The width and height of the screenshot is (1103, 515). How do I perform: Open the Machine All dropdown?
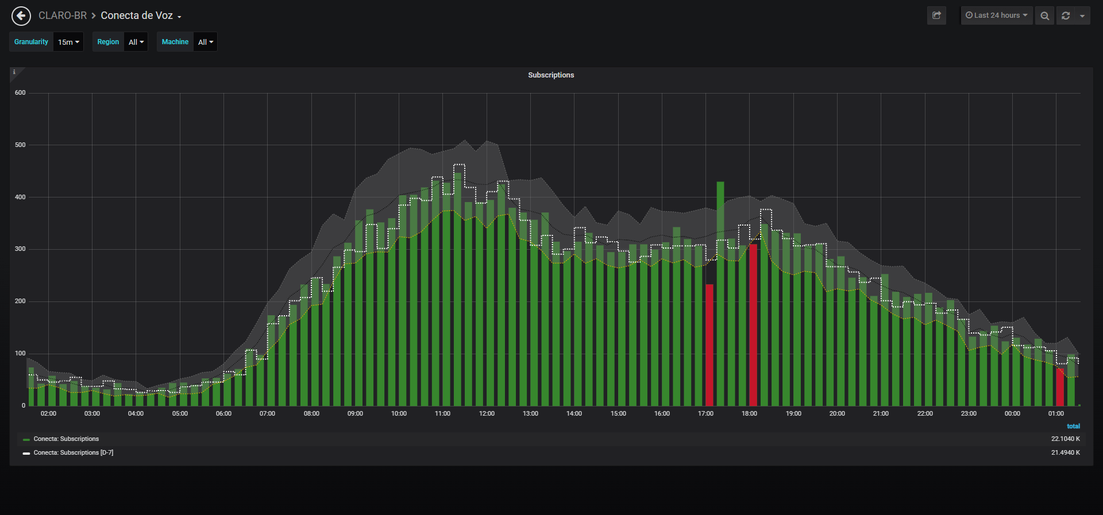(205, 42)
